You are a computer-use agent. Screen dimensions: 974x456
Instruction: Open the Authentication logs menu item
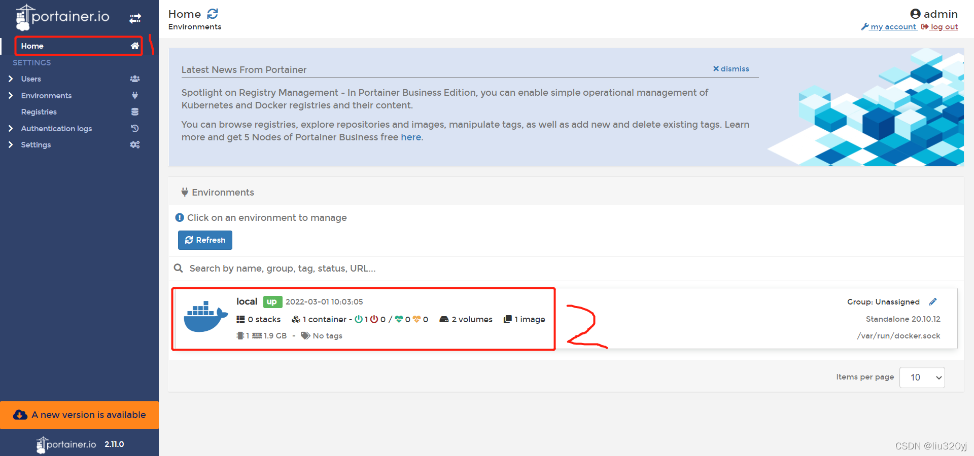point(79,129)
